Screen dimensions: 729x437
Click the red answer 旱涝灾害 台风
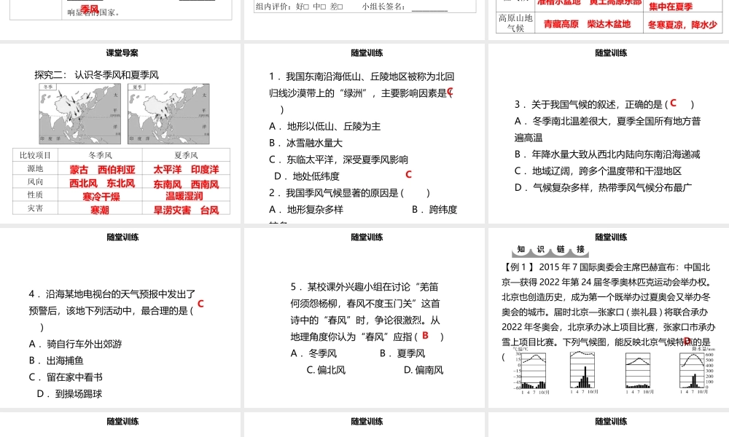tap(186, 210)
